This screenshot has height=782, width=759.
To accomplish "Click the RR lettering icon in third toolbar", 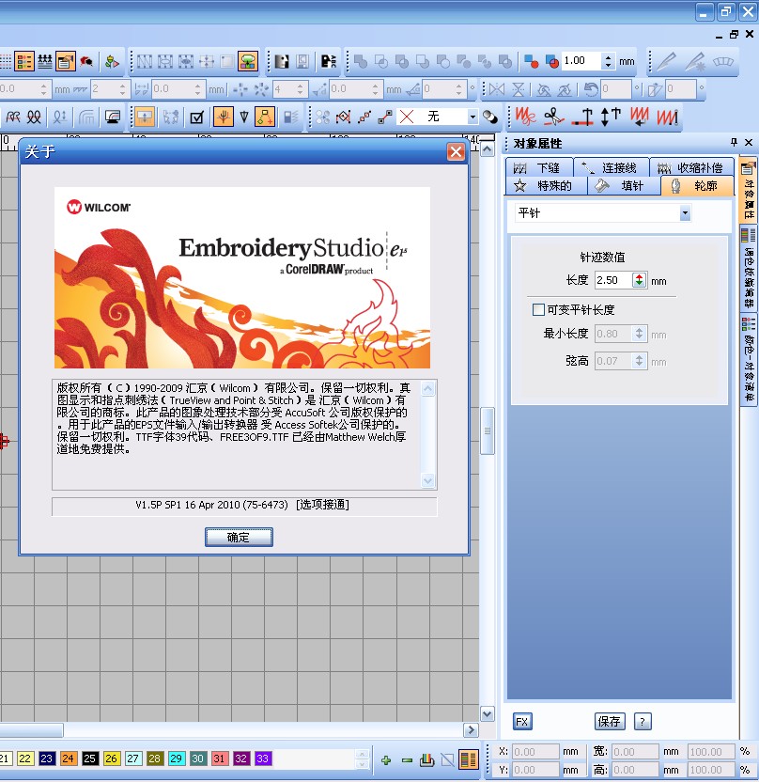I will [13, 117].
